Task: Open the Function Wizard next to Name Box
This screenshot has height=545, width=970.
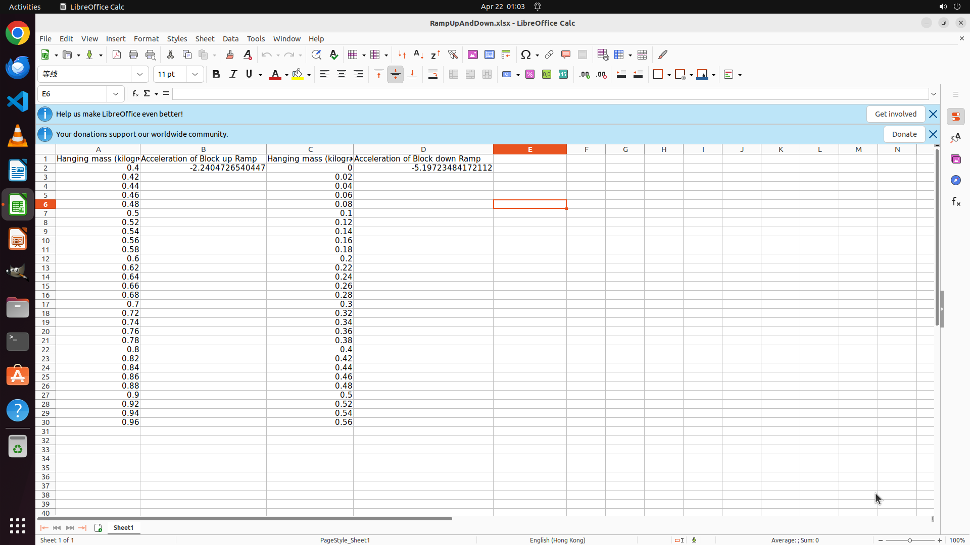Action: coord(135,94)
